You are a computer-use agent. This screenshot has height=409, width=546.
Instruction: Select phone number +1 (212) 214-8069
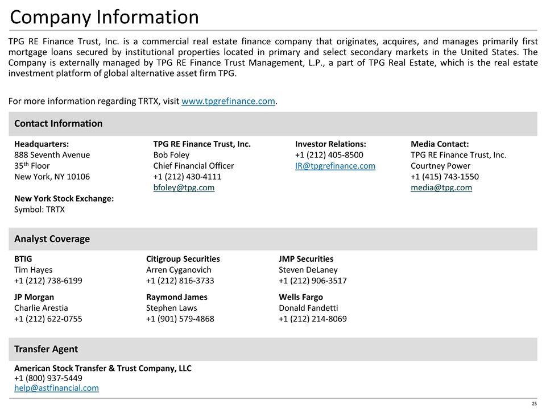[x=313, y=319]
